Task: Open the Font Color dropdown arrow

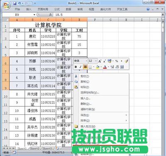Action: point(108,67)
